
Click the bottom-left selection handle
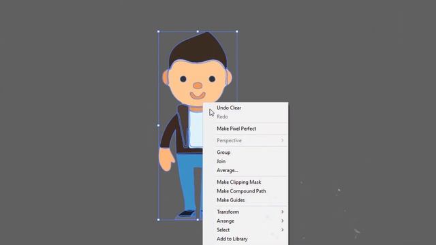click(159, 220)
